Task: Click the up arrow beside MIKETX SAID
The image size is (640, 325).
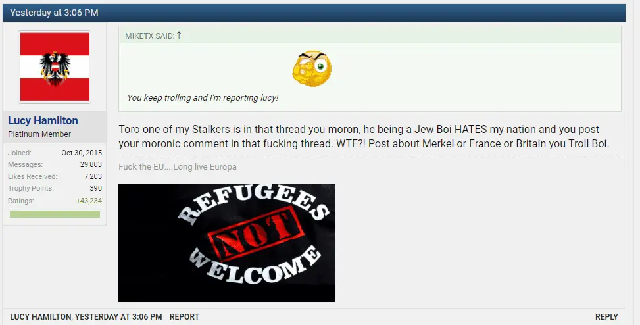Action: (179, 36)
